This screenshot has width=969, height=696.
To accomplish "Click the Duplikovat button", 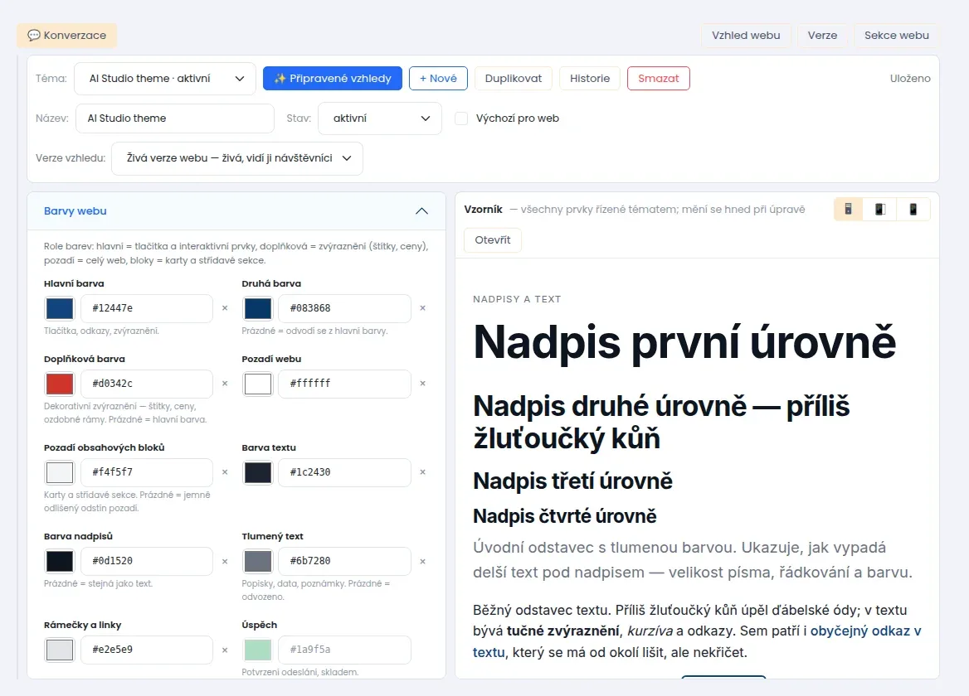I will (513, 79).
